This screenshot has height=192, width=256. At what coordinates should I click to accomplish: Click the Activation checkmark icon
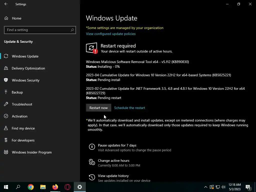click(x=6, y=116)
